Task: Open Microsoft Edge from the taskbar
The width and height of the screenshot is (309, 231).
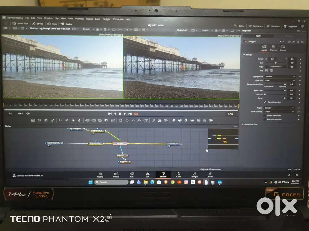Action: (152, 182)
